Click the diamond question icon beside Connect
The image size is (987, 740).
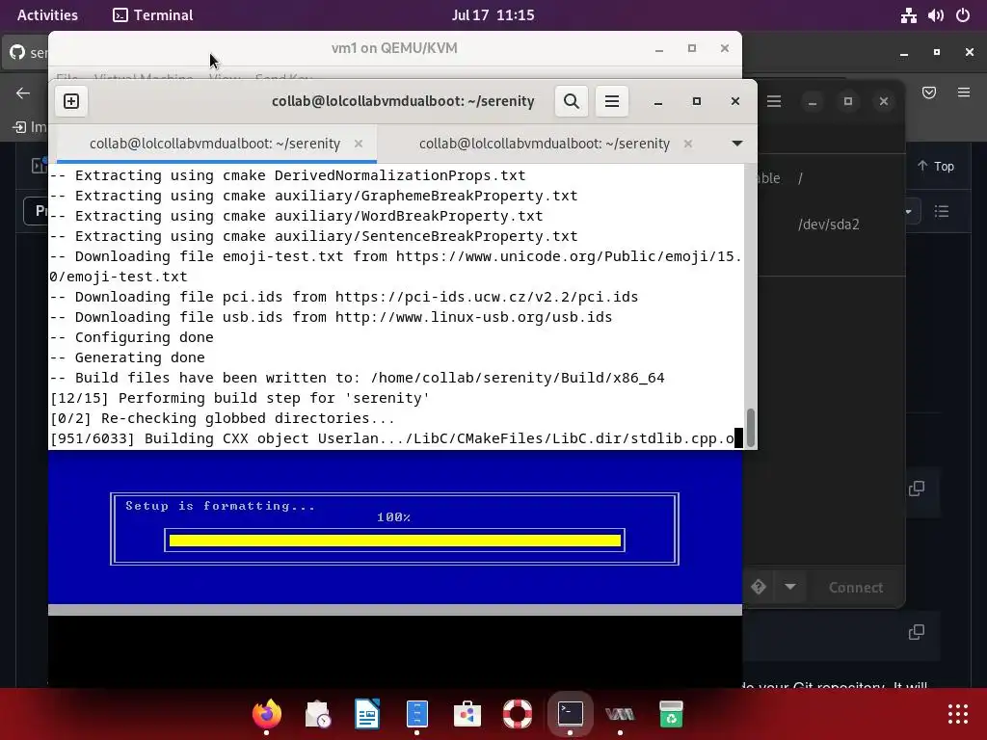pyautogui.click(x=759, y=587)
